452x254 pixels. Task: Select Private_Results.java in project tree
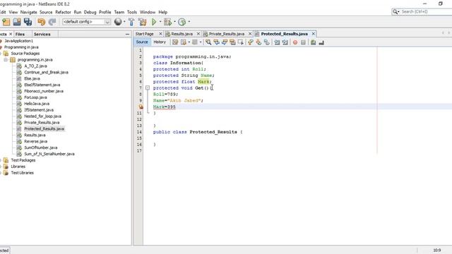42,122
